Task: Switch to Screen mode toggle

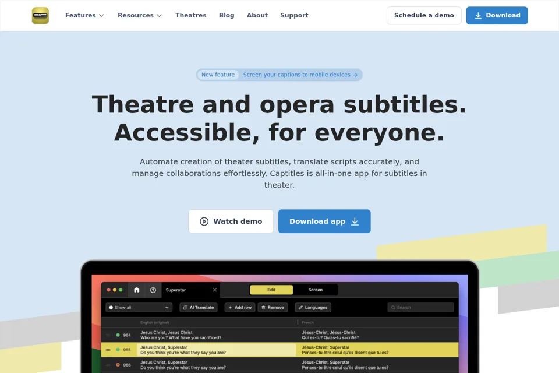Action: 315,290
